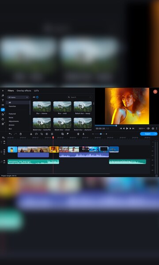Screen dimensions: 159x265
Task: Undo the last action
Action: 10,134
